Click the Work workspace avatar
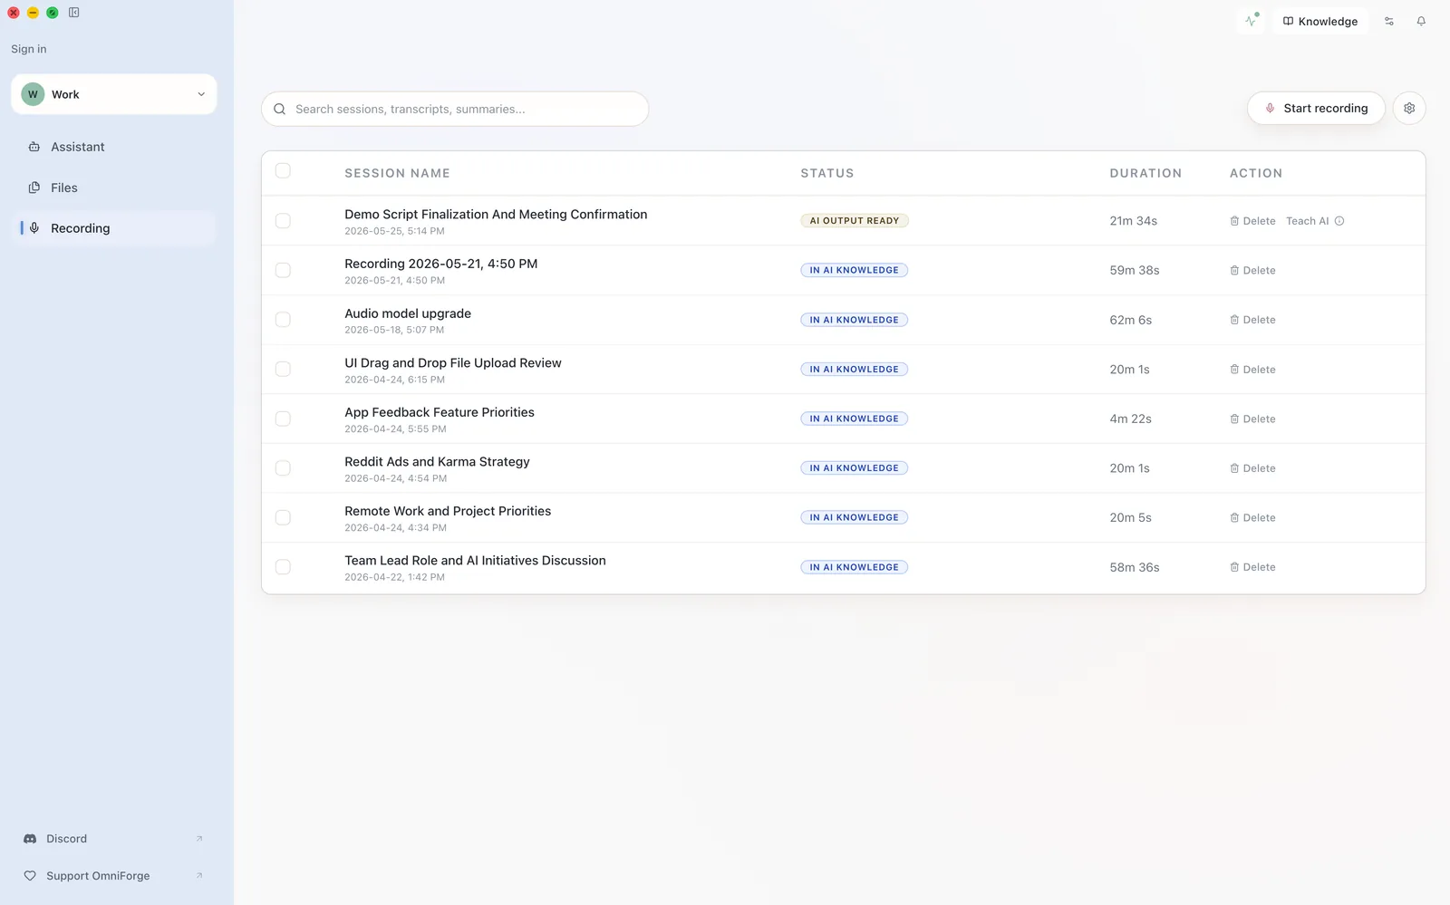1450x905 pixels. tap(33, 94)
